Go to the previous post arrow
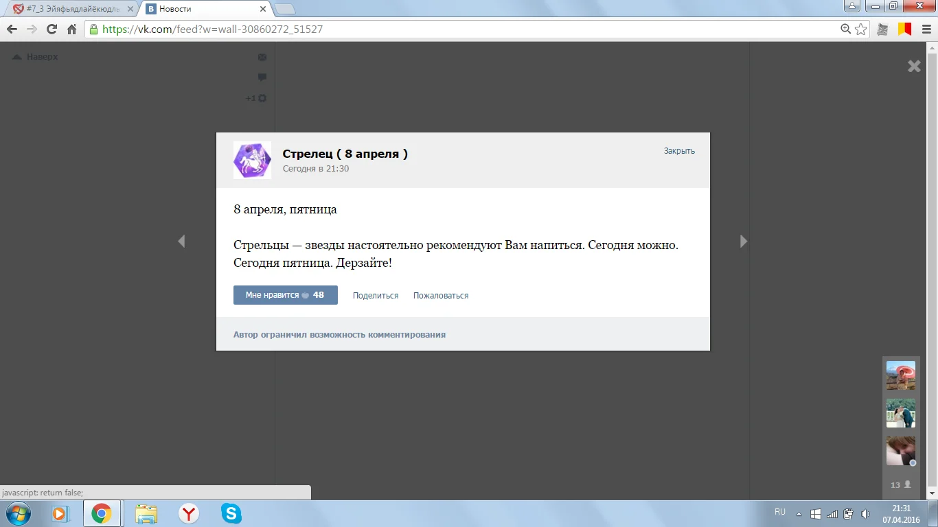 click(x=181, y=241)
